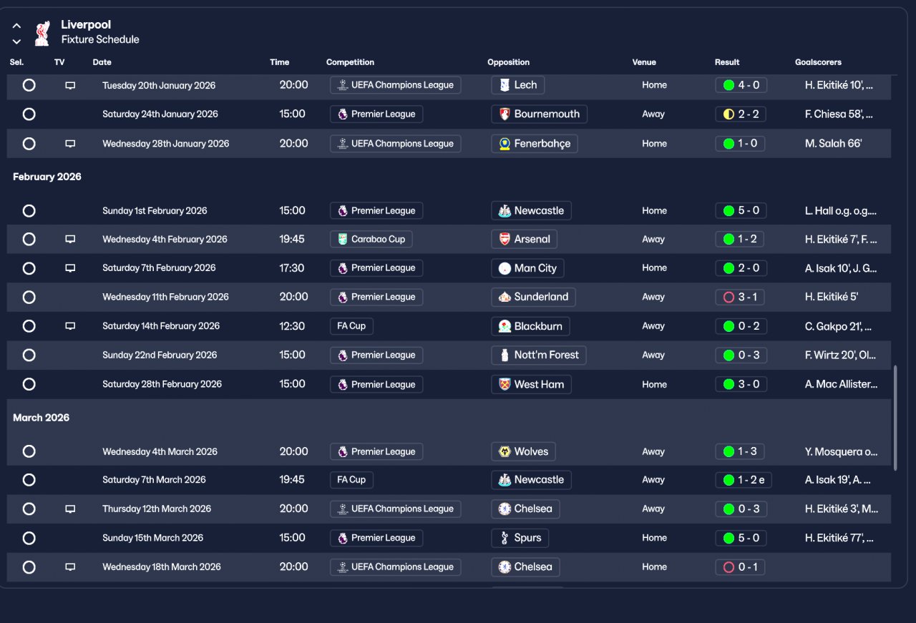This screenshot has height=623, width=916.
Task: Open FA Cup button for 7th March Newcastle
Action: 351,480
